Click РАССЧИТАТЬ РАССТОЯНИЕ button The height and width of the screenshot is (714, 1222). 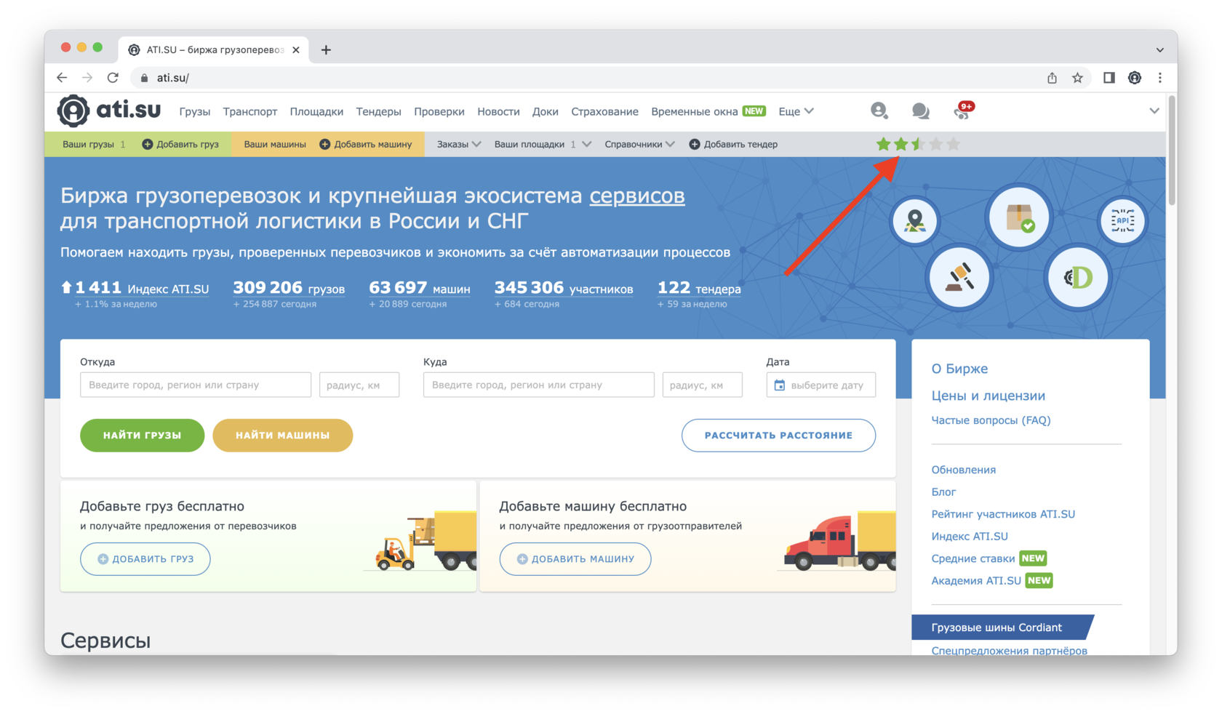click(x=778, y=435)
